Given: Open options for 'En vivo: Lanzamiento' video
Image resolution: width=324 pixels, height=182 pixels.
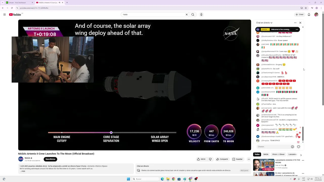Looking at the screenshot, I should click(303, 174).
